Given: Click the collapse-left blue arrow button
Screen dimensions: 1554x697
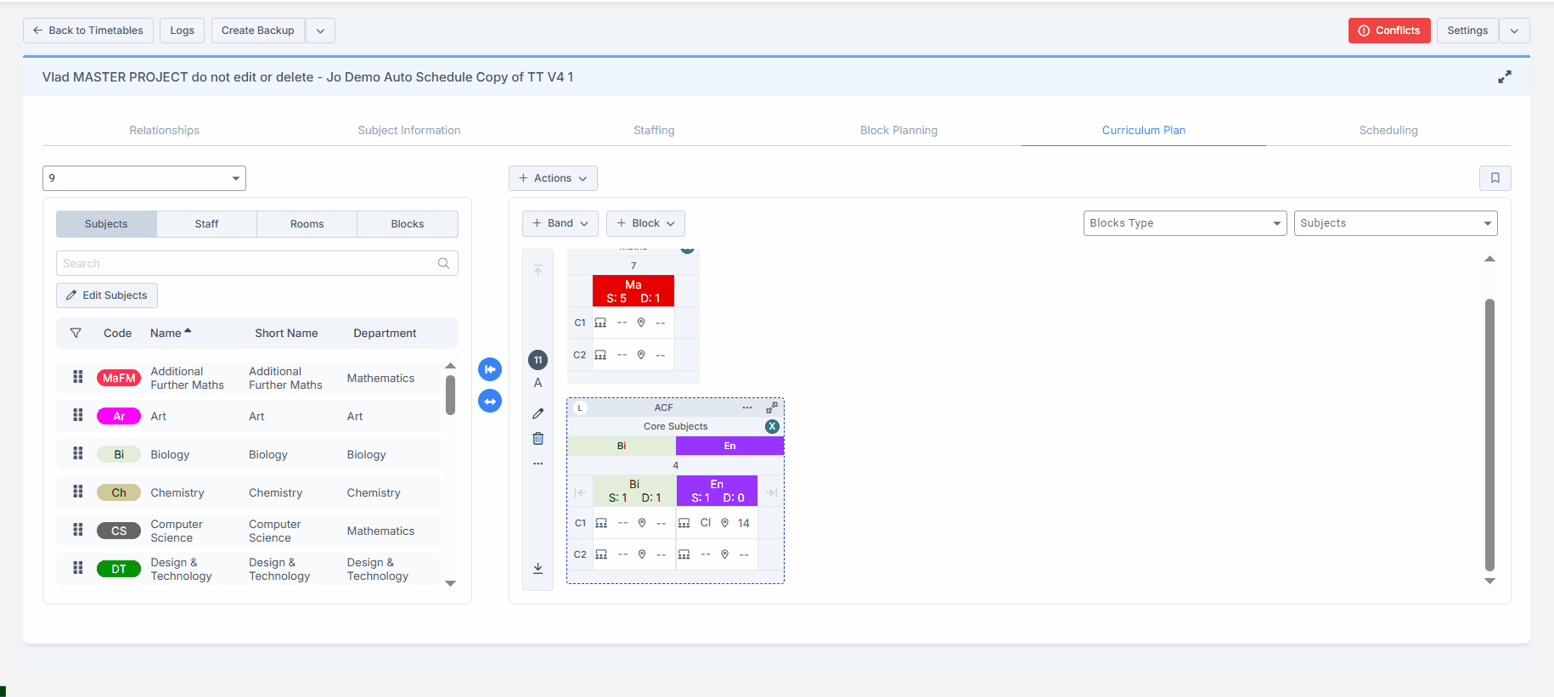Looking at the screenshot, I should pos(490,369).
